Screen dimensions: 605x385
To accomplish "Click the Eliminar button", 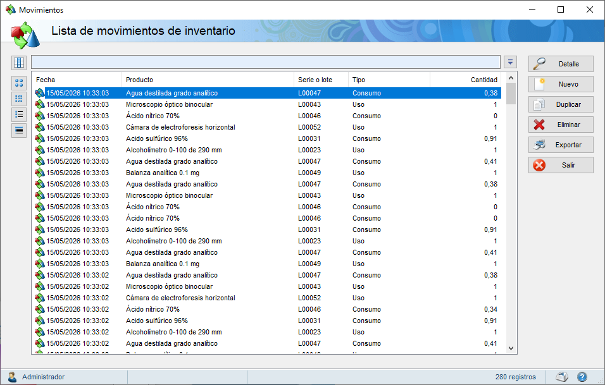I will click(561, 125).
